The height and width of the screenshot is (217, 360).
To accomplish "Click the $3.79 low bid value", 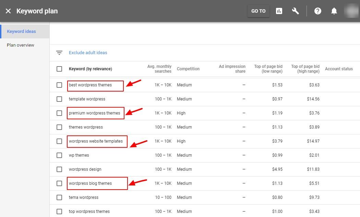I will 277,141.
